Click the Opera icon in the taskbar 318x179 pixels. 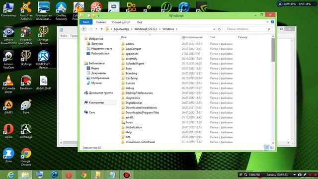tap(69, 175)
